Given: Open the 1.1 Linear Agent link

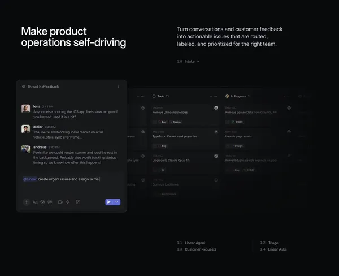Looking at the screenshot, I should pyautogui.click(x=191, y=243).
